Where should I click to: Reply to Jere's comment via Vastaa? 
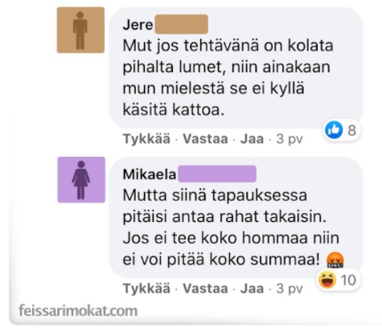pos(205,139)
